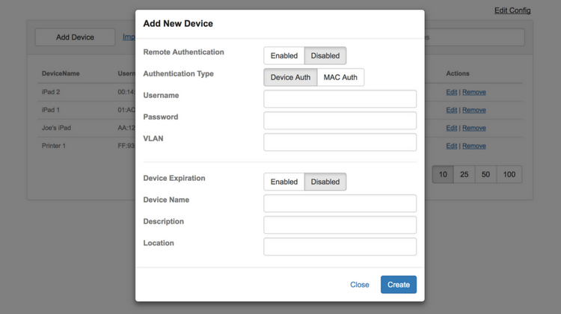The height and width of the screenshot is (314, 561).
Task: Remove the iPad 1 device
Action: (474, 110)
